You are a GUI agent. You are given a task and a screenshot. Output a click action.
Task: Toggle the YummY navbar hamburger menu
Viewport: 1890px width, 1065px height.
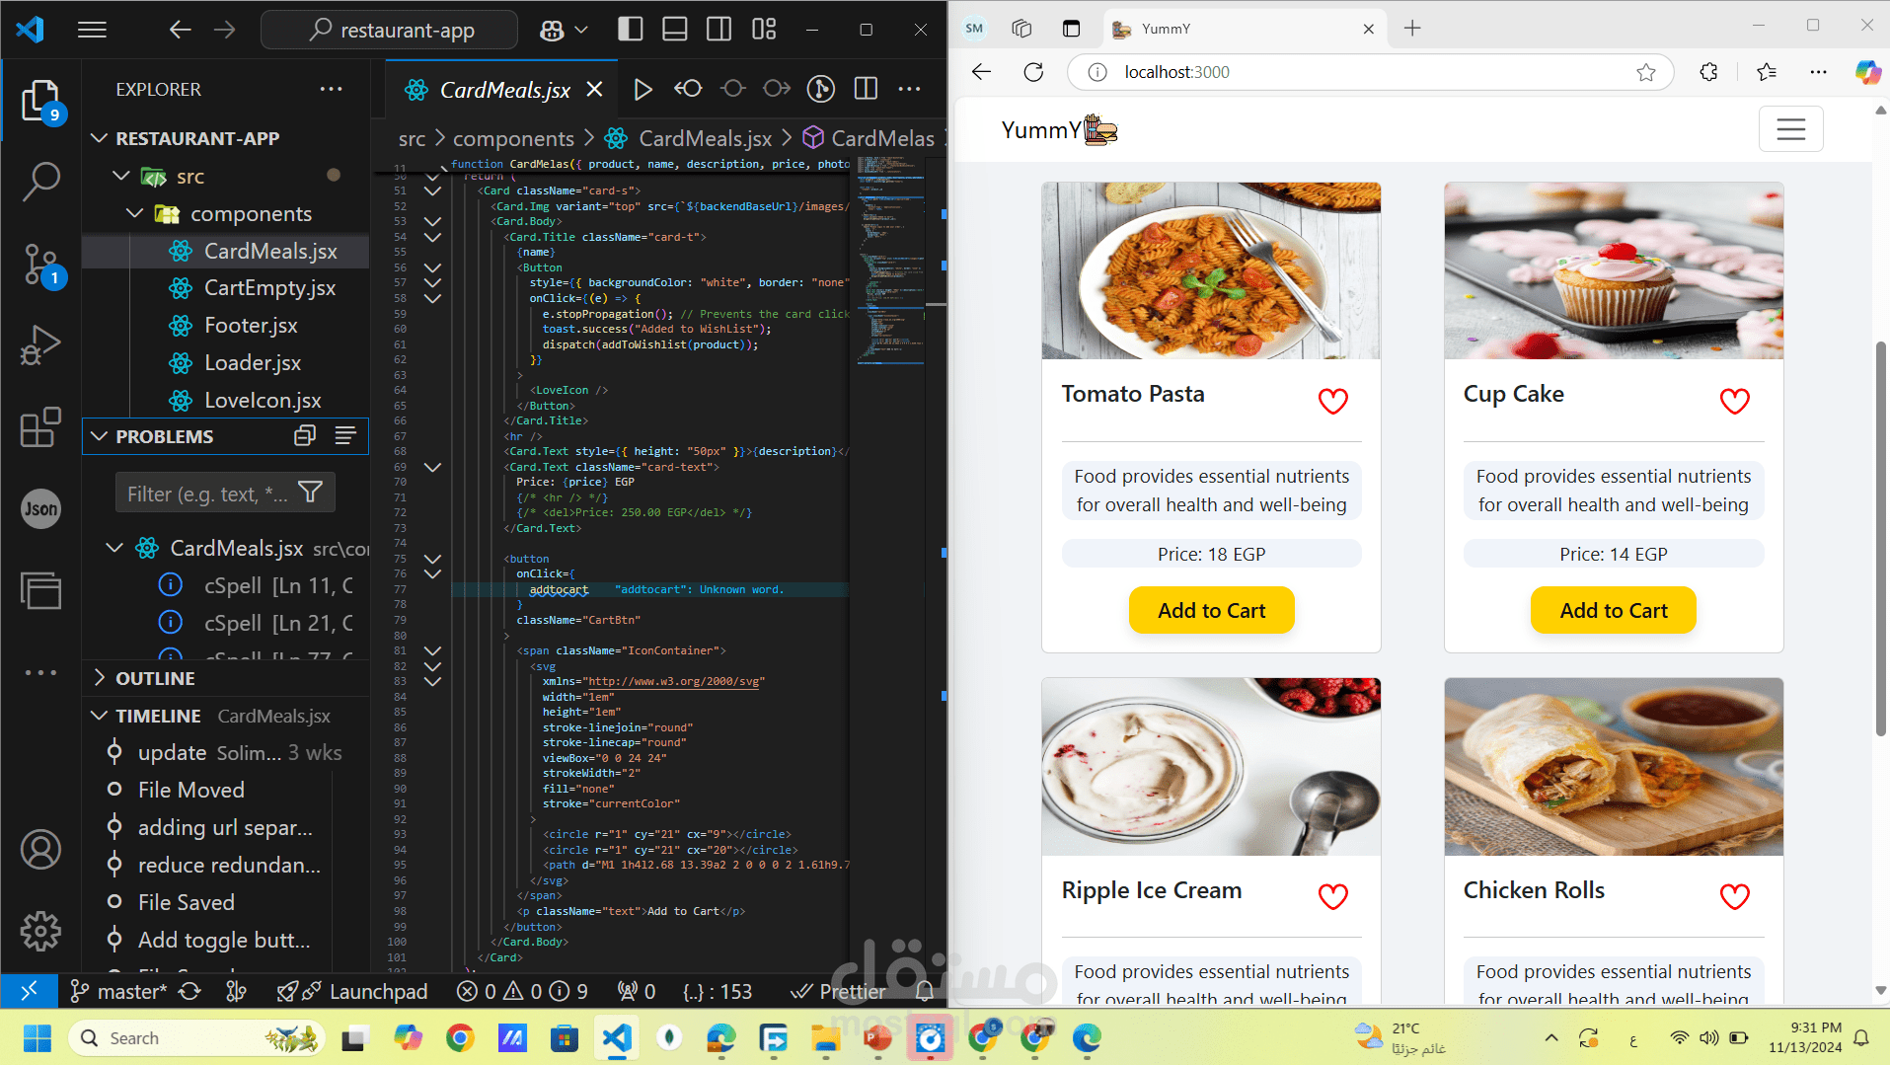[x=1790, y=129]
